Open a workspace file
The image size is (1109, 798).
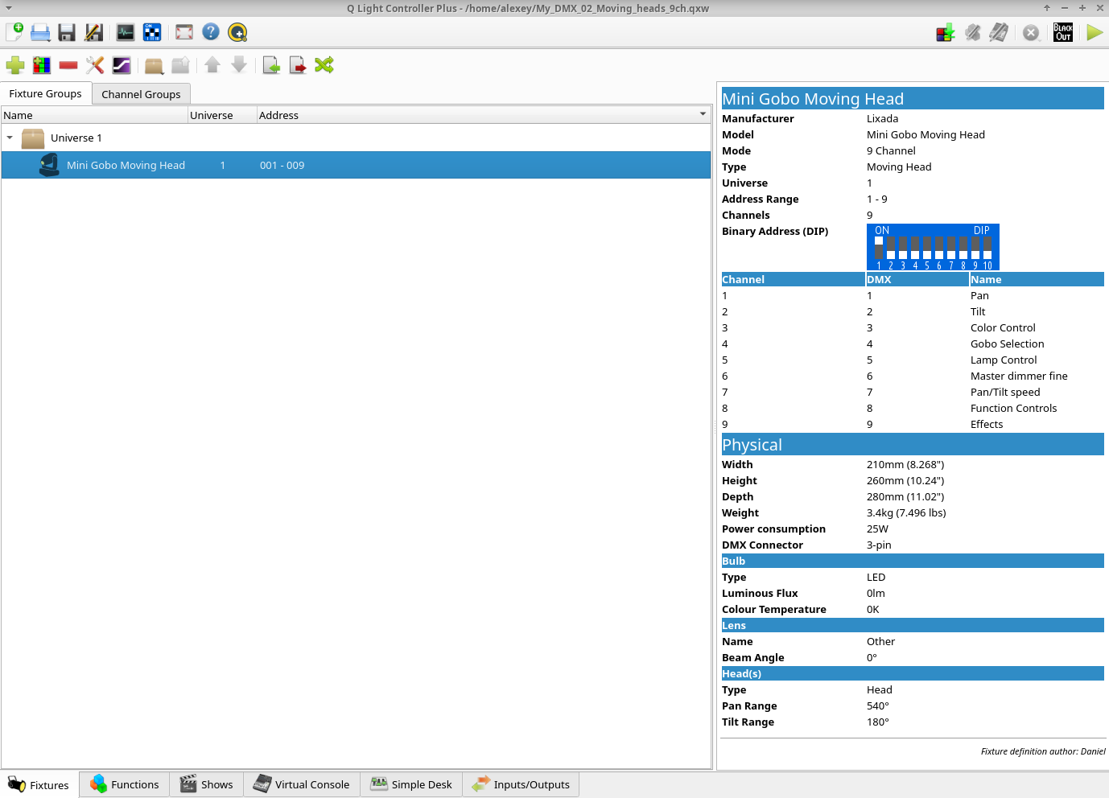click(40, 32)
